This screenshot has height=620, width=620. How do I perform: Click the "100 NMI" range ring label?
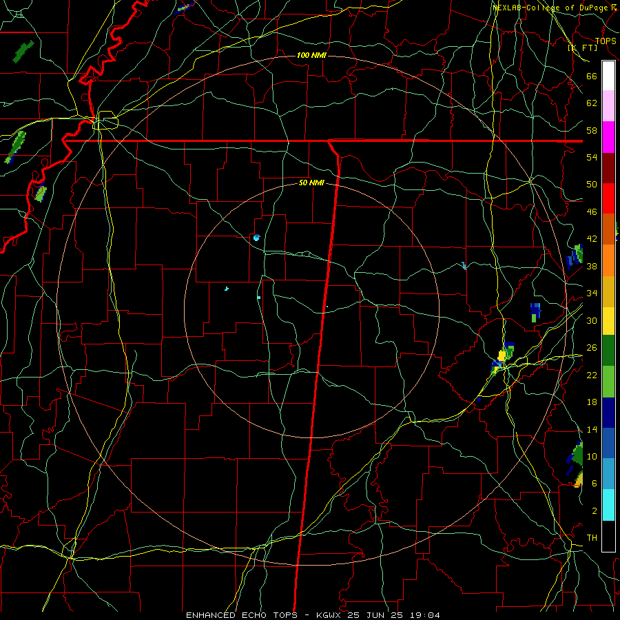tap(311, 55)
